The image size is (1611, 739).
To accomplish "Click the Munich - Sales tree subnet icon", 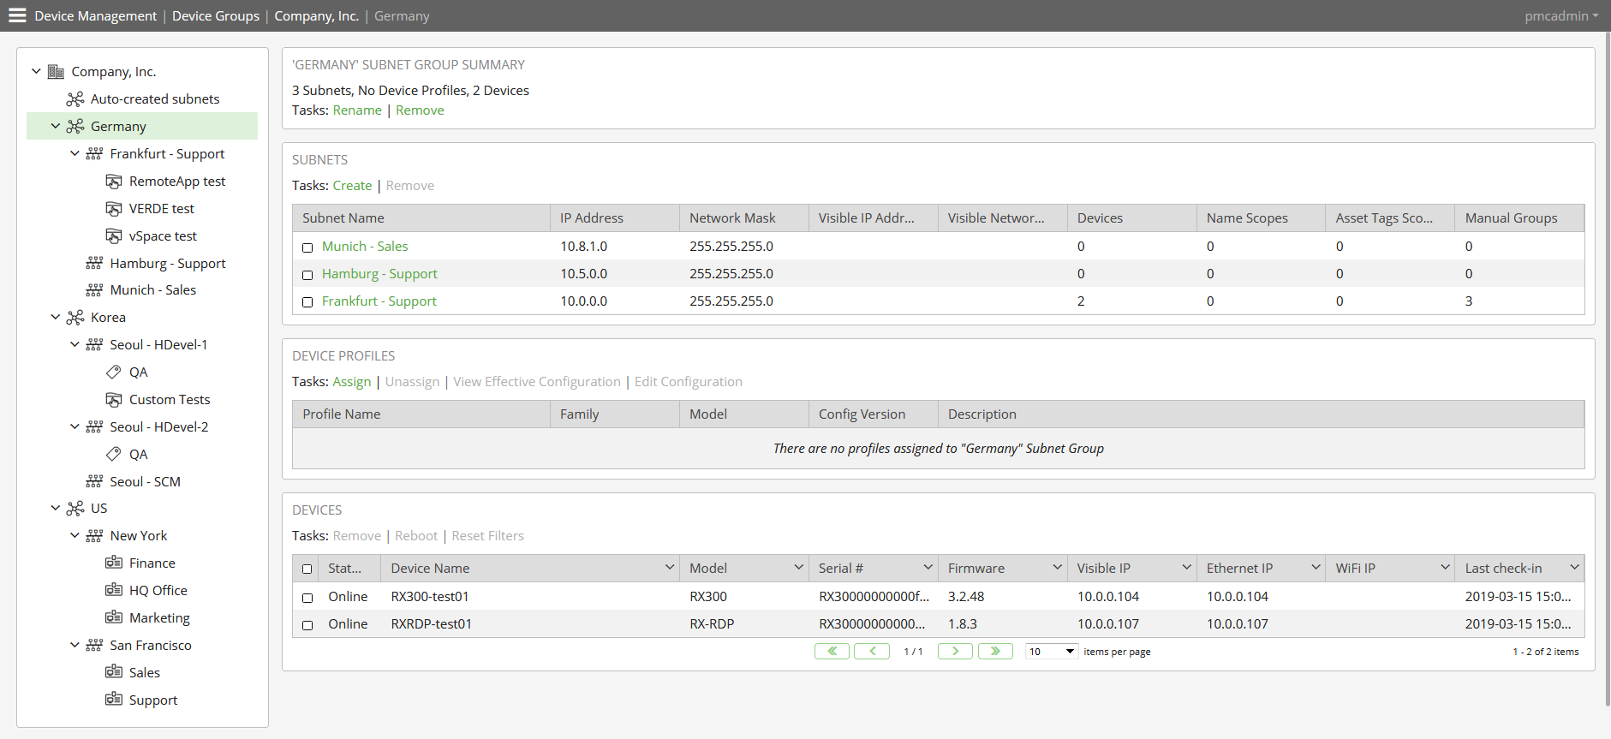I will tap(94, 290).
